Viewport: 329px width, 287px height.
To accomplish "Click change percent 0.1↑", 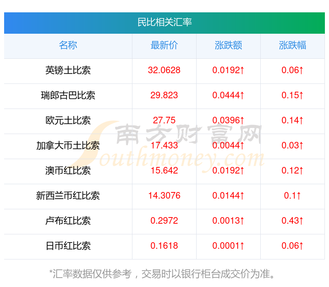I will coord(292,196).
